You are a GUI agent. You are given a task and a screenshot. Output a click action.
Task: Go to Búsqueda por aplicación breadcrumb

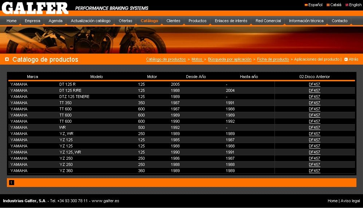coord(230,59)
